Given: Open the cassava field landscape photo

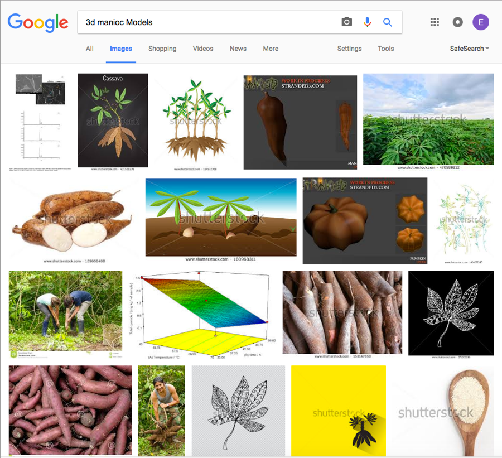Looking at the screenshot, I should (x=428, y=122).
